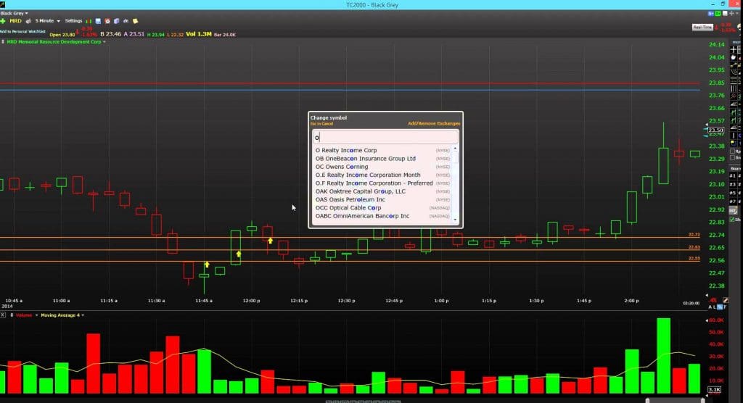Toggle the second checkbox in right drawing panel

(733, 158)
